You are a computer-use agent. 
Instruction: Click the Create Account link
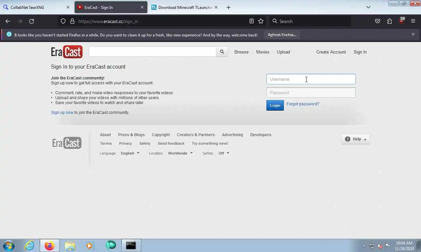coord(331,52)
